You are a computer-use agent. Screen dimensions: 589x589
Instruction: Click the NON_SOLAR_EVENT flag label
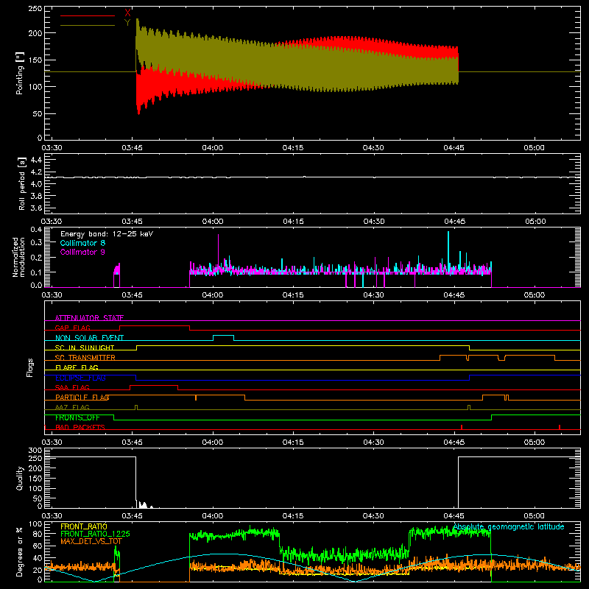click(89, 338)
